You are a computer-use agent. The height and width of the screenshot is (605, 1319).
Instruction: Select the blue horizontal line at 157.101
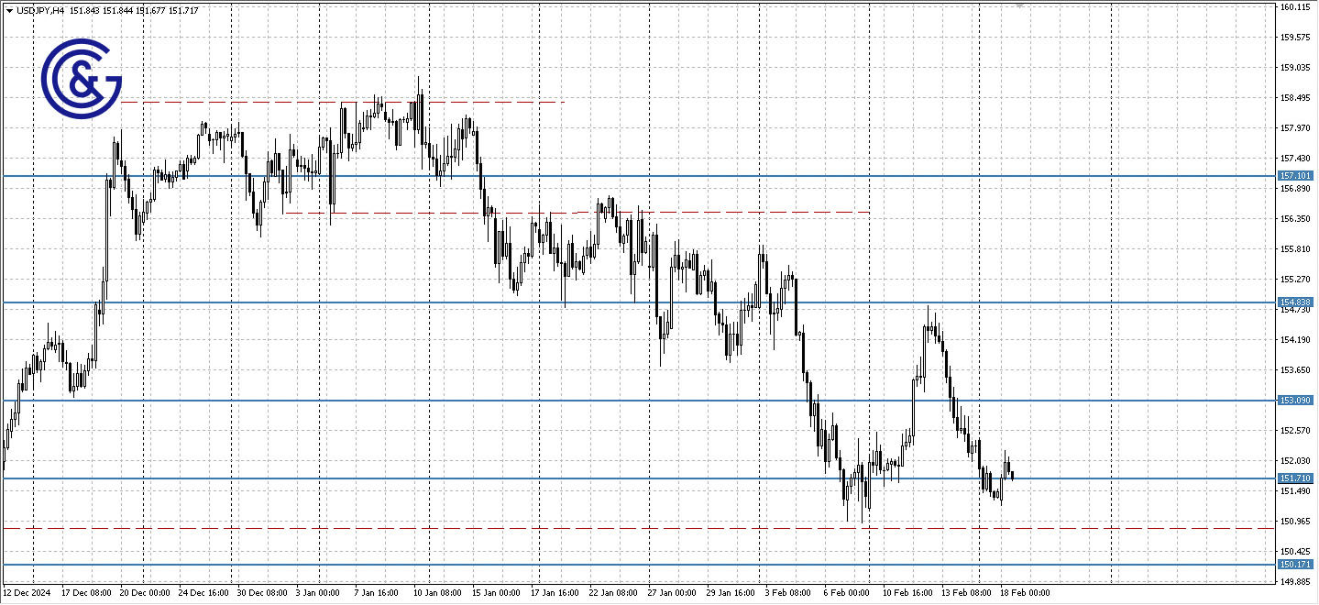click(x=642, y=174)
